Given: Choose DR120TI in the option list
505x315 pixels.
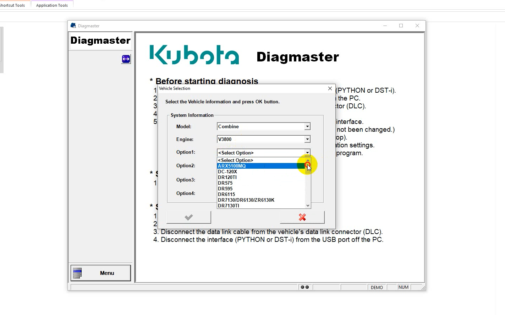Looking at the screenshot, I should [x=261, y=177].
